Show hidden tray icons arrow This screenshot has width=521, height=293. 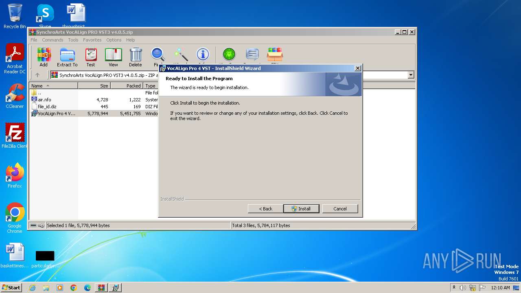(454, 287)
